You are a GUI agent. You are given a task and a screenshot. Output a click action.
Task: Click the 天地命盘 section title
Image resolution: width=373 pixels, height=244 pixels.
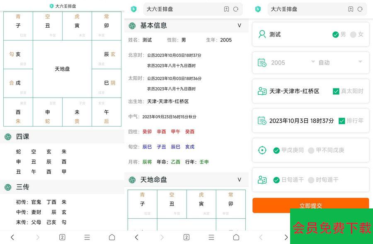(x=153, y=179)
